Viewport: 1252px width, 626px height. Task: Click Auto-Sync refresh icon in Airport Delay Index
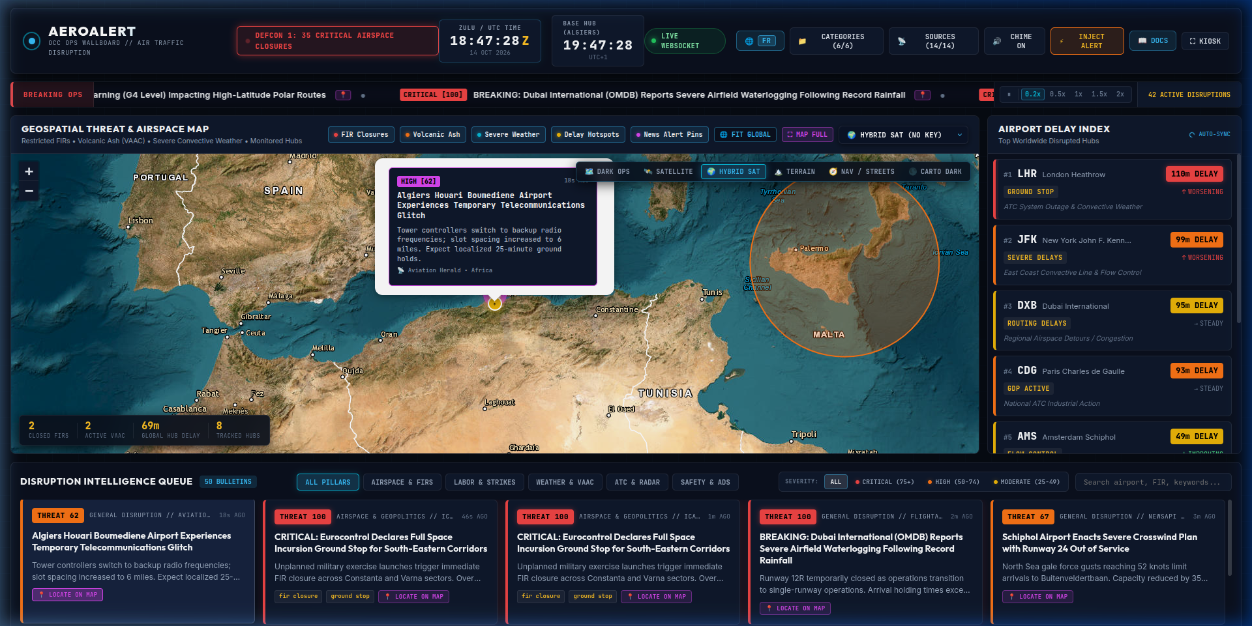1192,135
